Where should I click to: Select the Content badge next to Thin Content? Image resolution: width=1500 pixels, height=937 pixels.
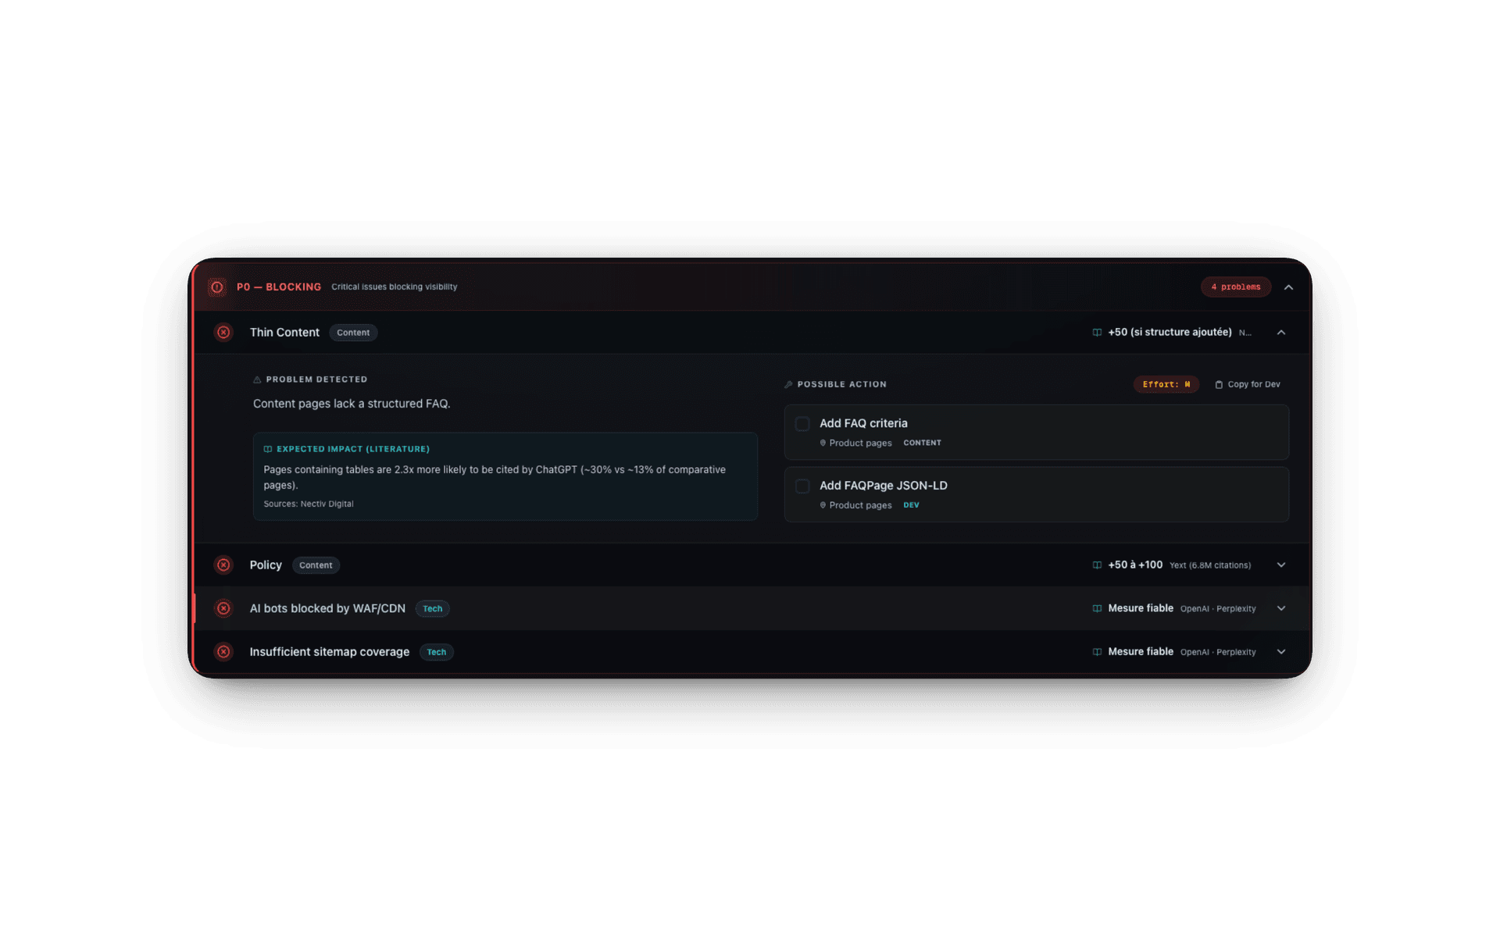click(x=353, y=332)
